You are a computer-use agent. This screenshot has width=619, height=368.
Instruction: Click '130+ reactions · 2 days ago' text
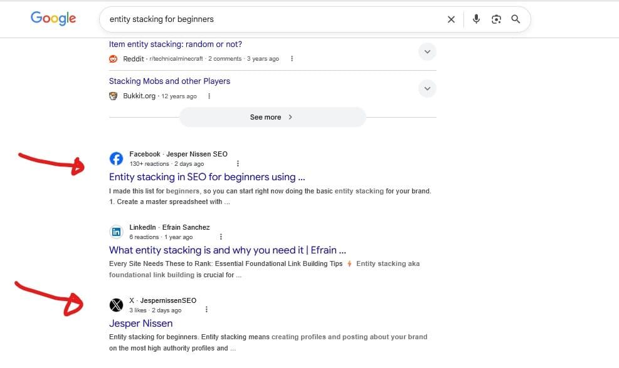click(167, 164)
